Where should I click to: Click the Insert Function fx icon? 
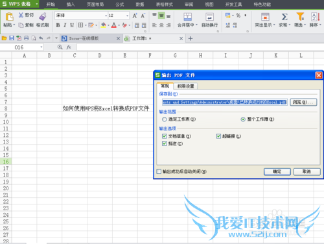click(69, 47)
